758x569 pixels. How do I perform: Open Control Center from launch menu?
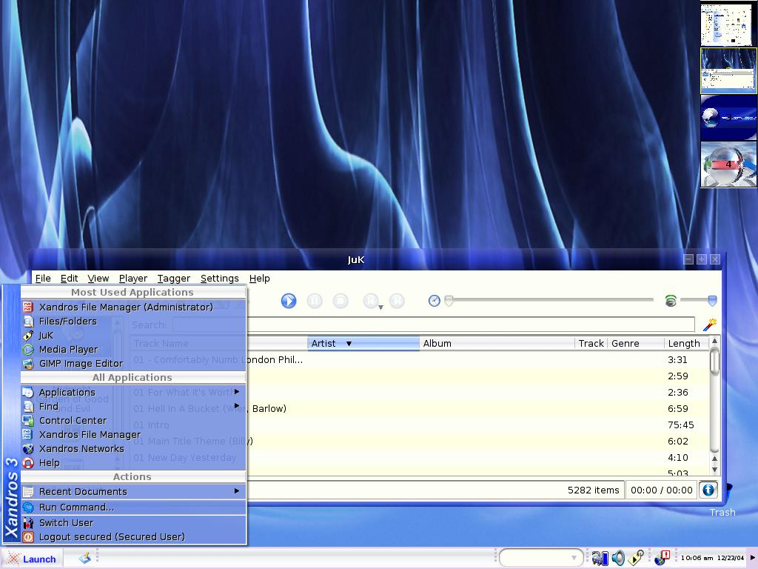(x=133, y=421)
